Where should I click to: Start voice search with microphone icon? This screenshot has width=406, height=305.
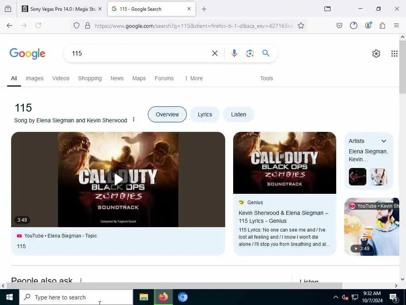(234, 53)
